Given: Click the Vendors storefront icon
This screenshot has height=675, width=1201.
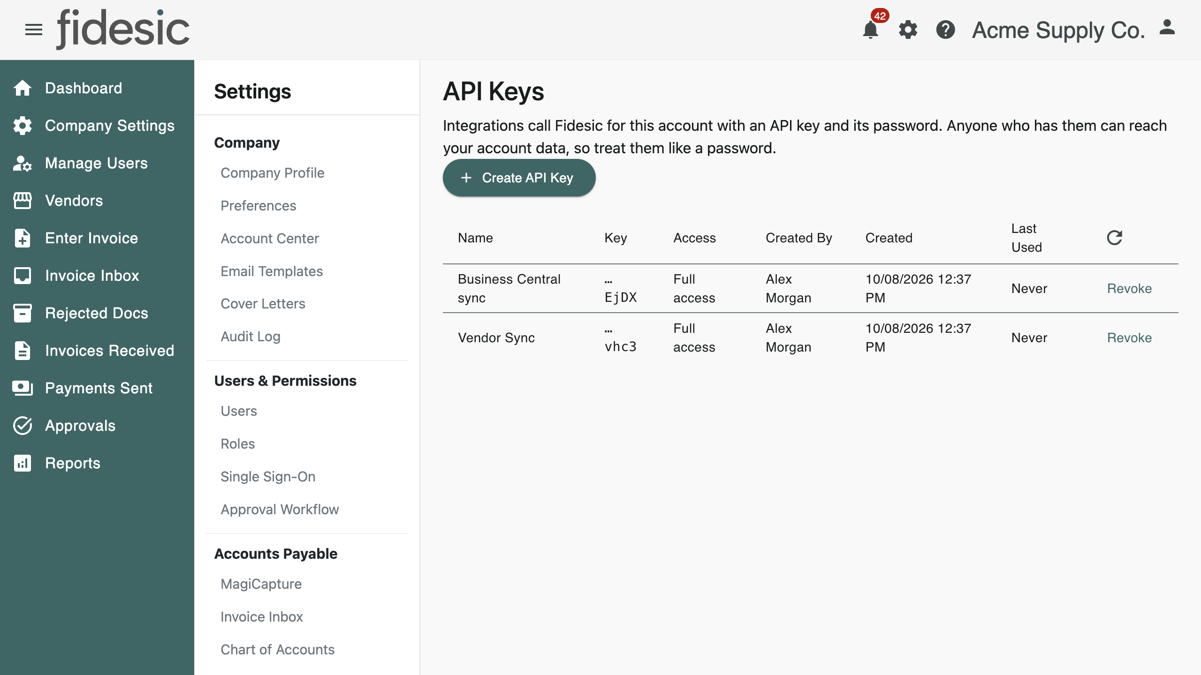Looking at the screenshot, I should click(x=23, y=201).
